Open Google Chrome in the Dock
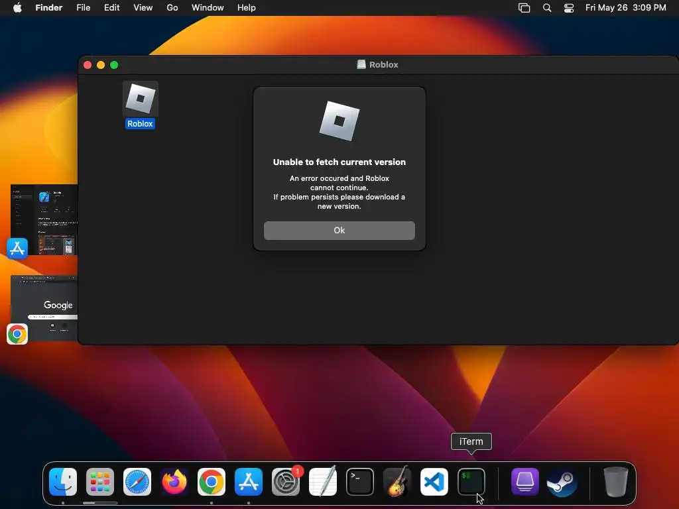 tap(212, 482)
